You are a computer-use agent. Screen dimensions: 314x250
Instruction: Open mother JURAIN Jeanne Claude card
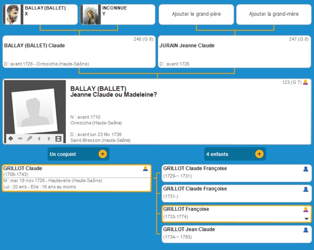234,51
